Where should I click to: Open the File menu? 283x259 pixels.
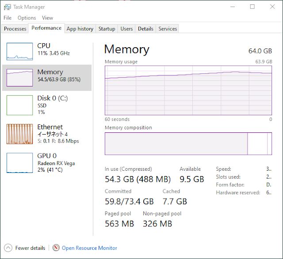point(8,18)
